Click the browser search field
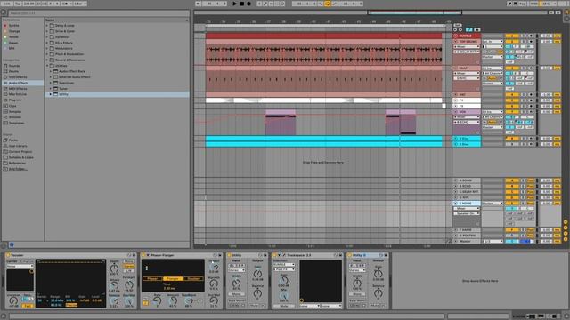The height and width of the screenshot is (320, 570). pyautogui.click(x=99, y=13)
